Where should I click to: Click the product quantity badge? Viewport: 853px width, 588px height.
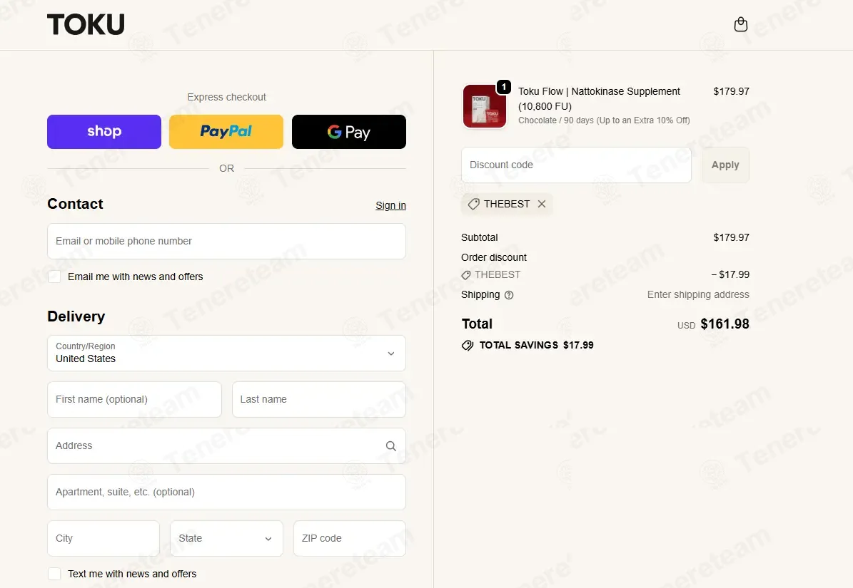click(x=504, y=87)
